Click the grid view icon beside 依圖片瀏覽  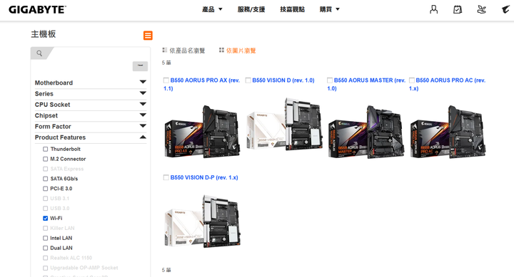221,50
